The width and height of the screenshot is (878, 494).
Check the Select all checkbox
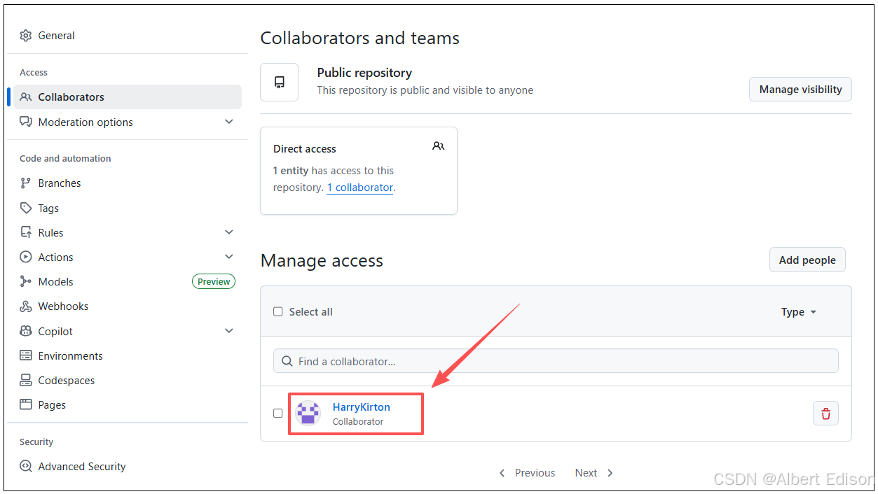click(278, 311)
